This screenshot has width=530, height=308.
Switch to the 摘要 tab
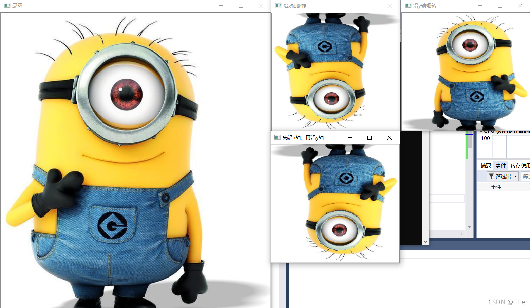486,165
